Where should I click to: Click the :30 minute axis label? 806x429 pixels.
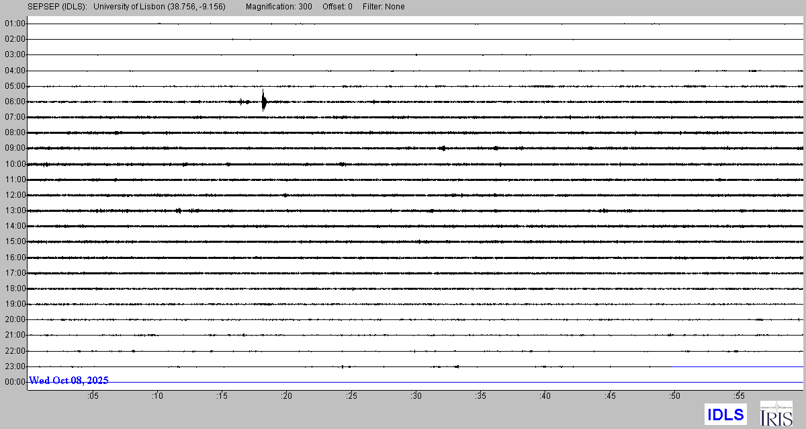pyautogui.click(x=416, y=396)
